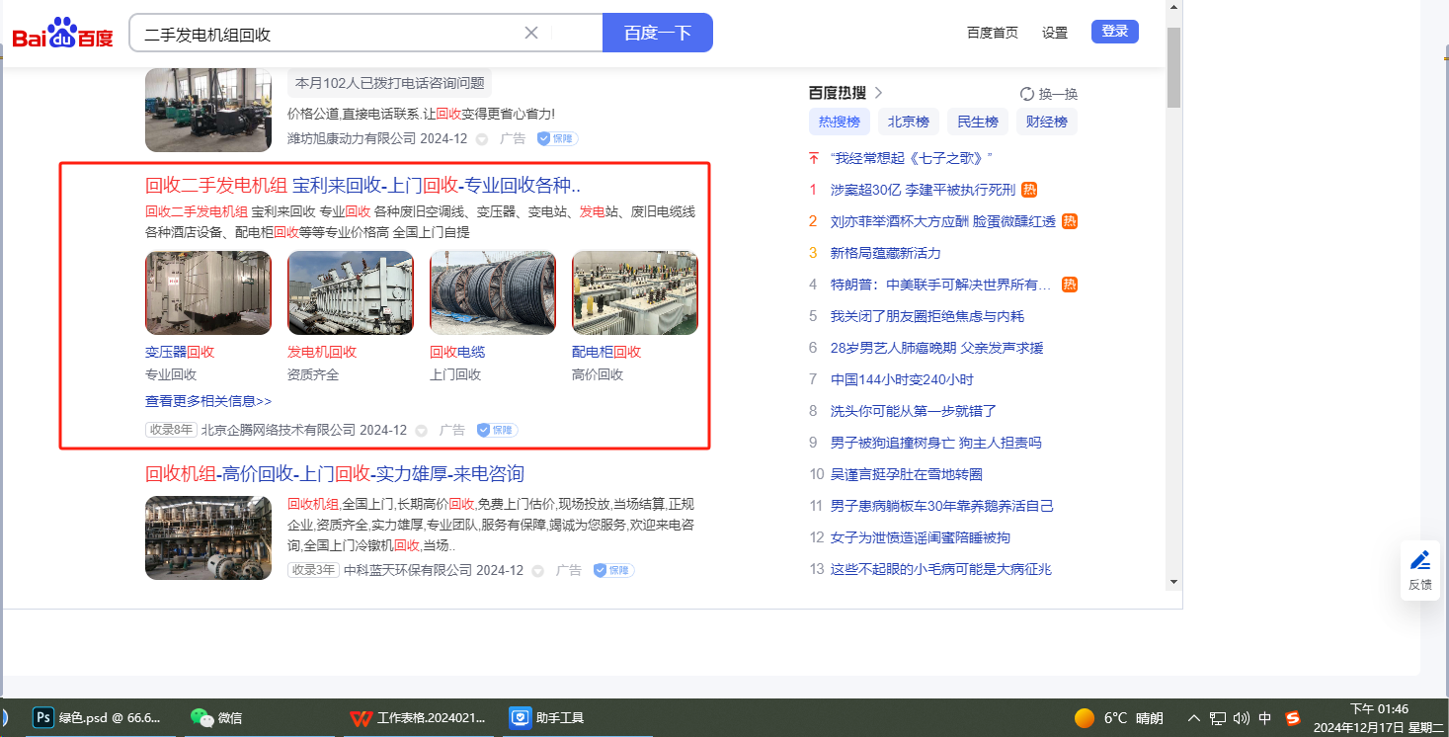Screen dimensions: 1449x737
Task: Open the 配电柜回收 link
Action: click(x=606, y=352)
